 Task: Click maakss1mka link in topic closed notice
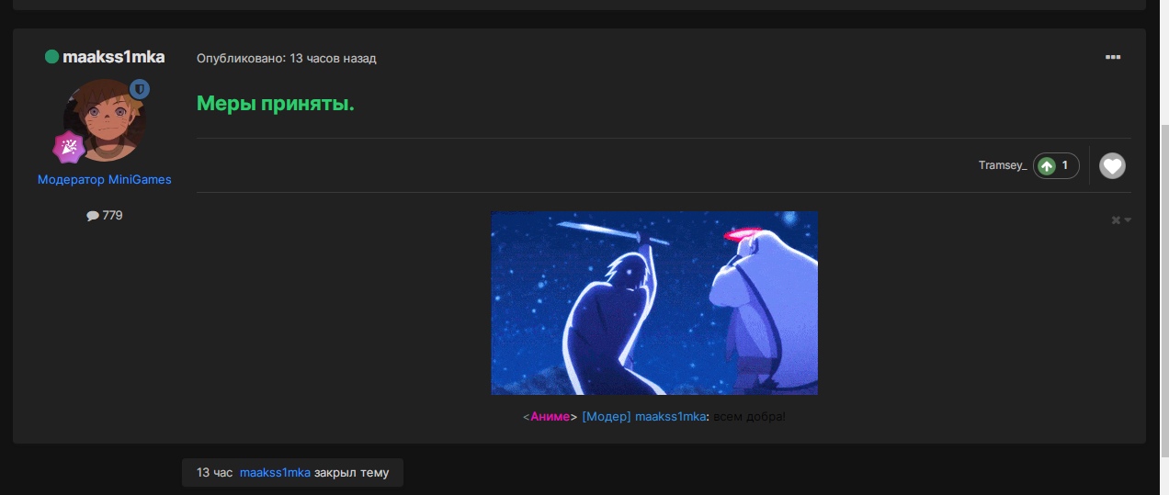(275, 473)
